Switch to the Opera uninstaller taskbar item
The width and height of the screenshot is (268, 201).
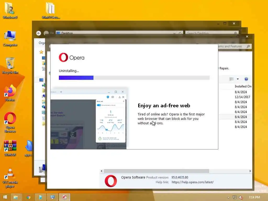coord(65,197)
